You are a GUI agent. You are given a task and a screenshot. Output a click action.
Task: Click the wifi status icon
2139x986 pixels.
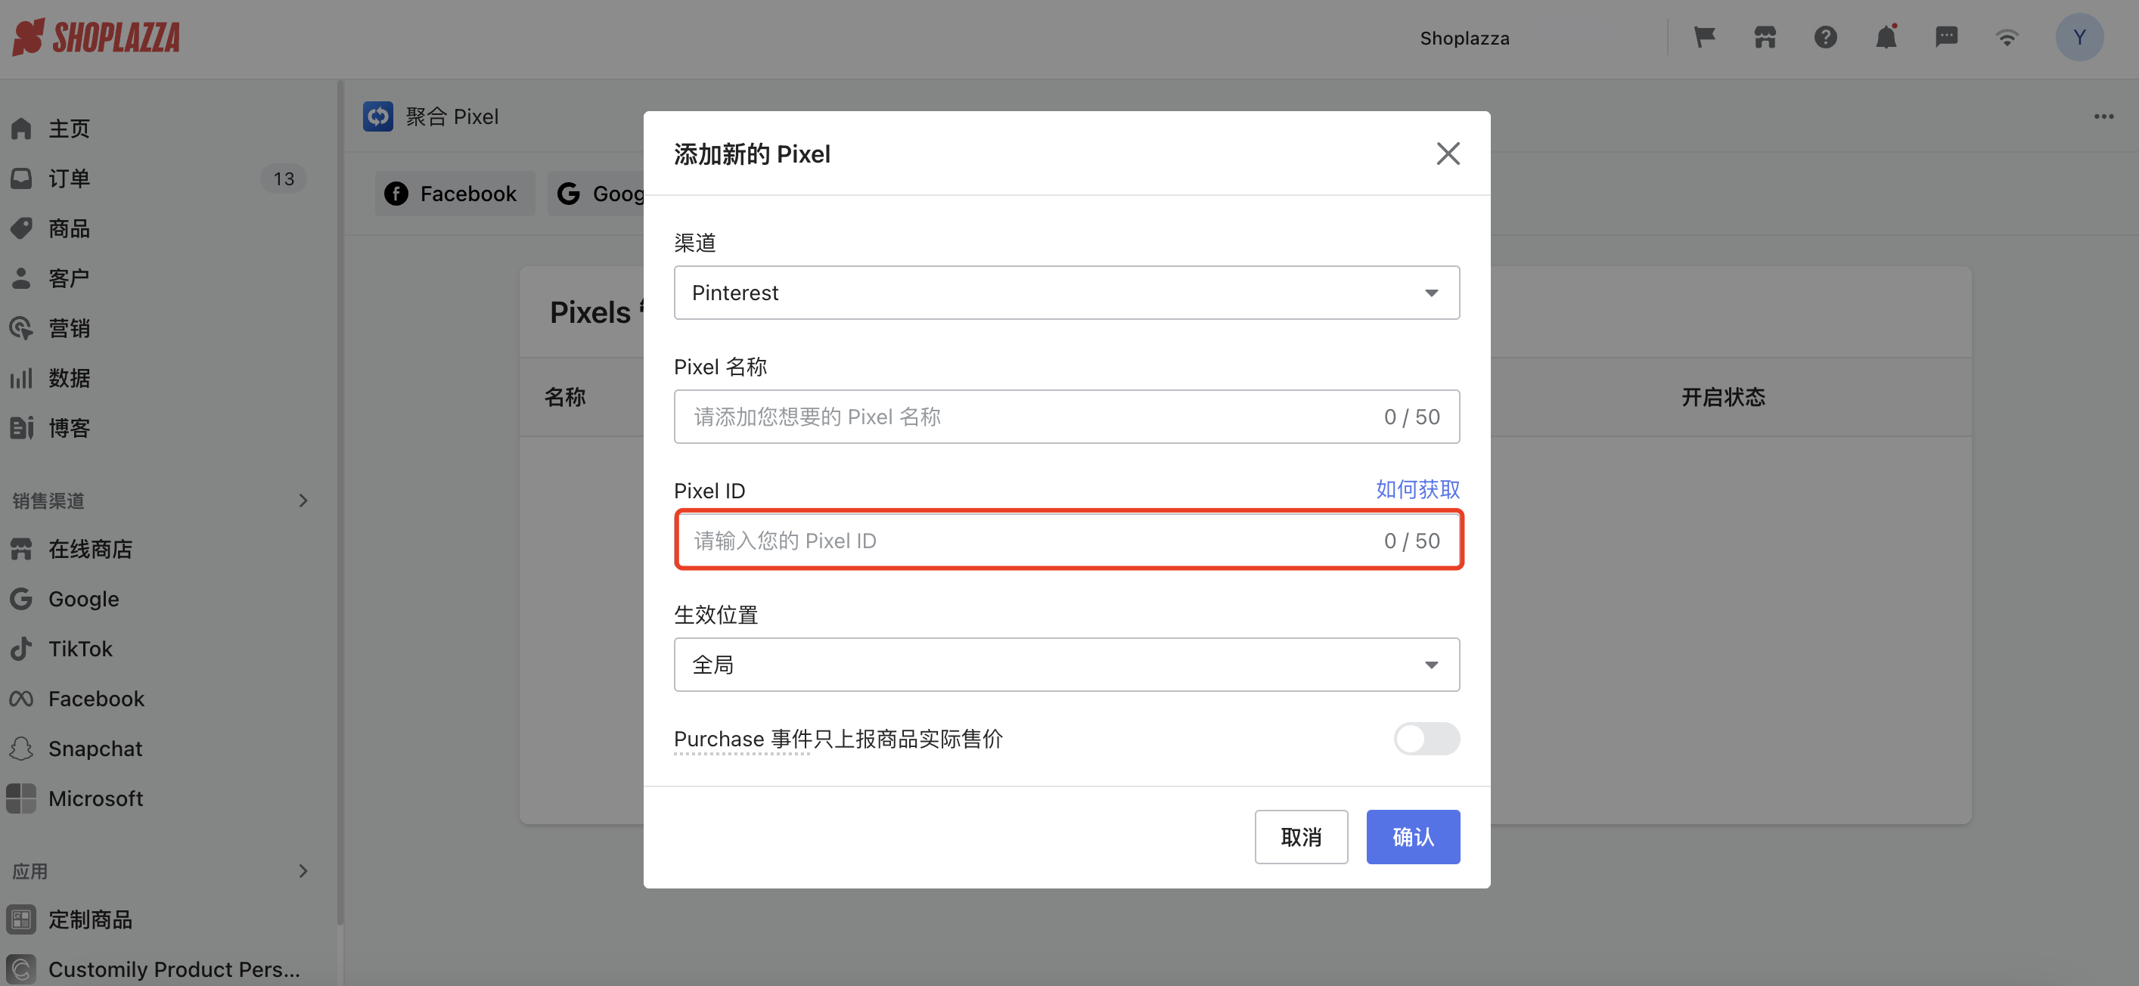click(x=2007, y=37)
